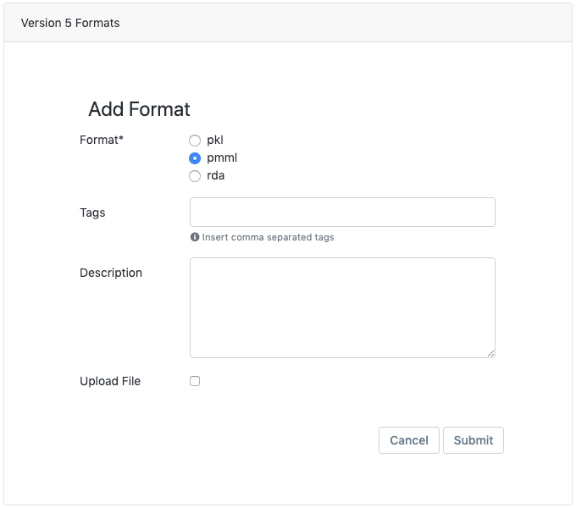Click the pmml option label text
Image resolution: width=576 pixels, height=508 pixels.
(222, 157)
